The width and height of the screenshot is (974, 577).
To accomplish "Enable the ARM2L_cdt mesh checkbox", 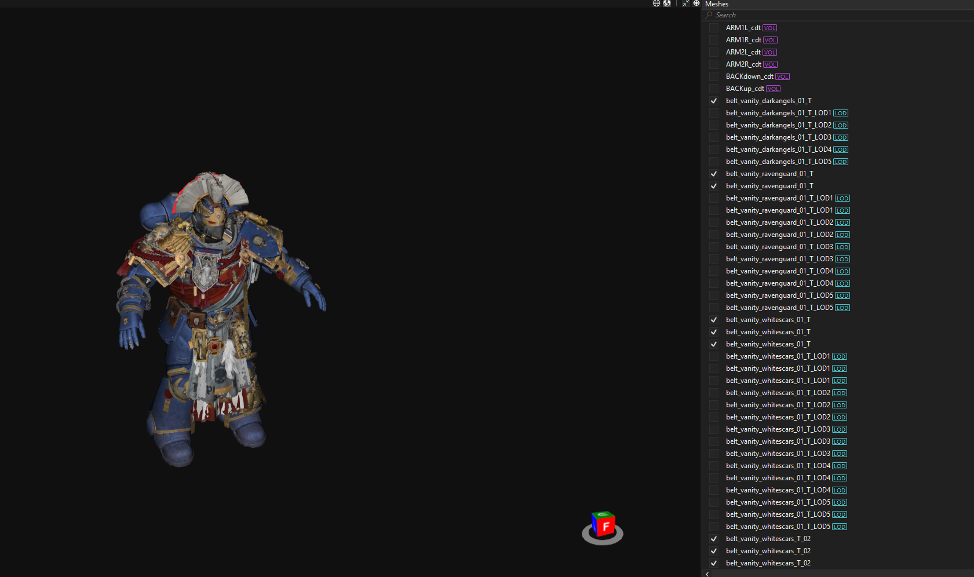I will pos(714,52).
